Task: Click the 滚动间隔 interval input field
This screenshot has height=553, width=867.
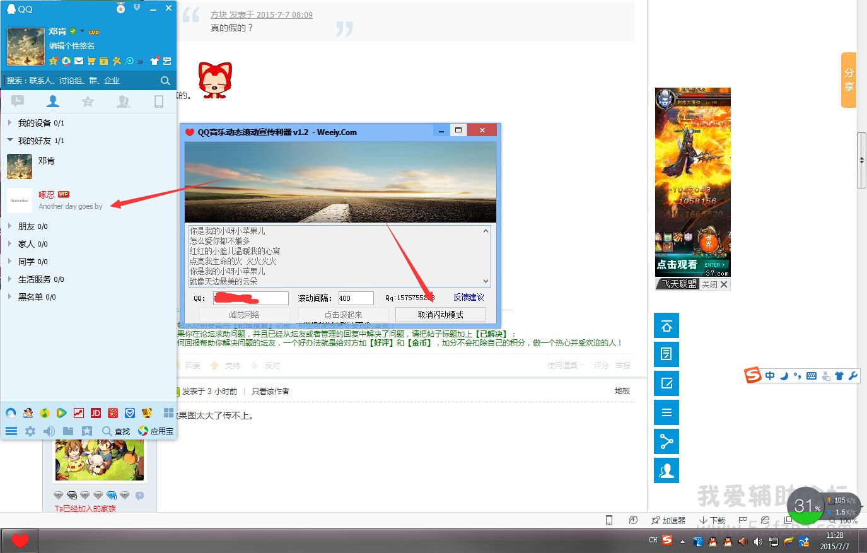Action: tap(356, 298)
